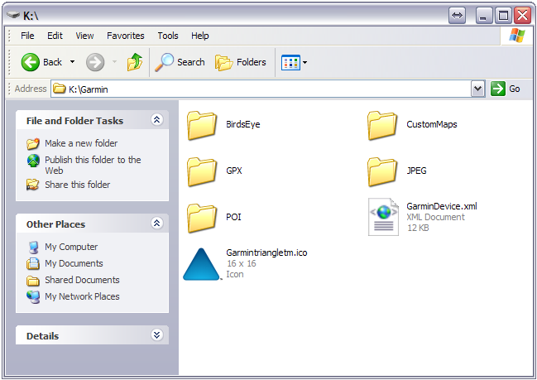537x380 pixels.
Task: Open the Views dropdown in toolbar
Action: coord(294,62)
